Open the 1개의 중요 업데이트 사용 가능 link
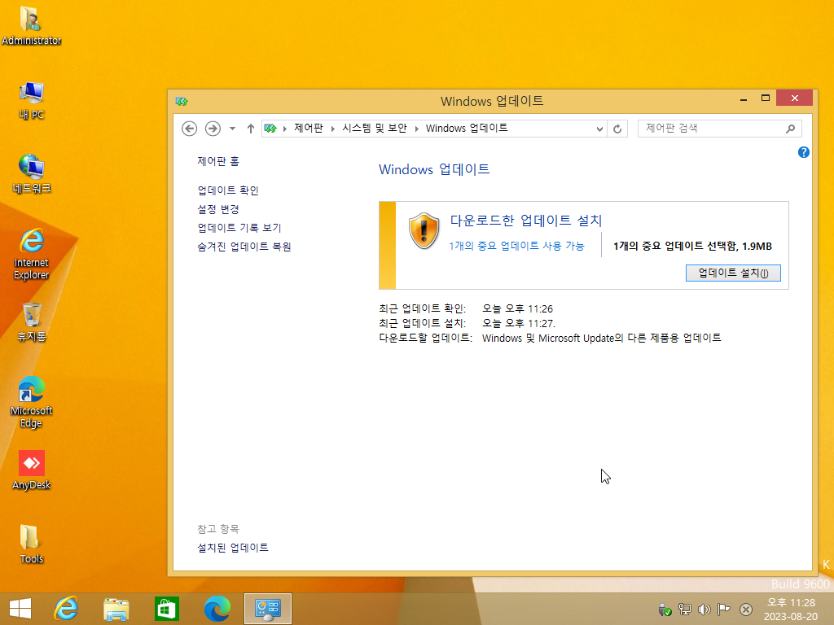This screenshot has height=625, width=834. coord(516,246)
